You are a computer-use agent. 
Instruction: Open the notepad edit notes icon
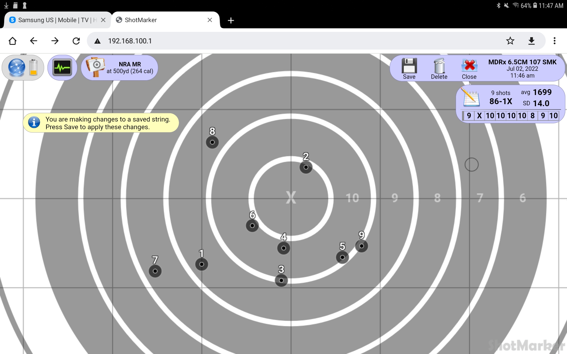coord(471,98)
